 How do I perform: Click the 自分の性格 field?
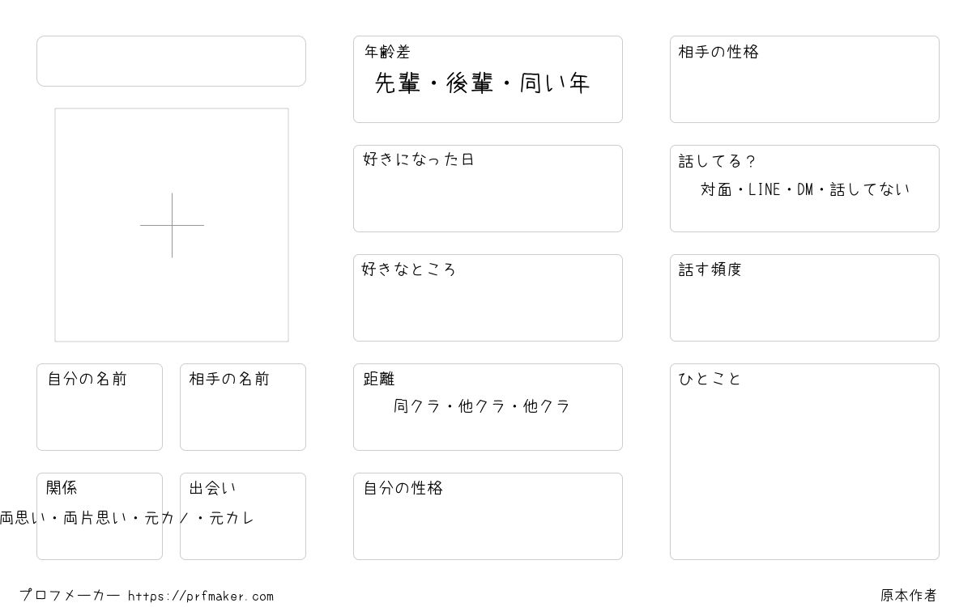tap(488, 516)
